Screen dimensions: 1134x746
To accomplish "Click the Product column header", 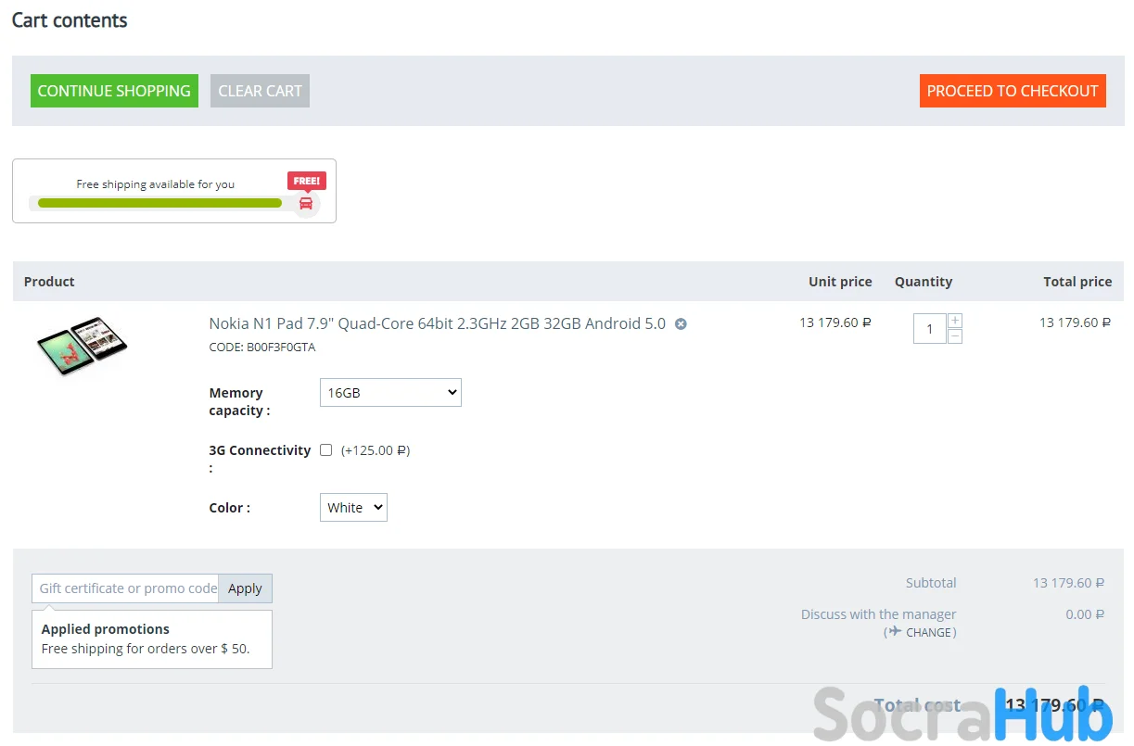I will point(49,282).
